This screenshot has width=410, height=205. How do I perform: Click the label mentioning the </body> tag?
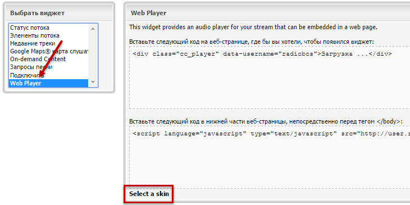click(264, 121)
